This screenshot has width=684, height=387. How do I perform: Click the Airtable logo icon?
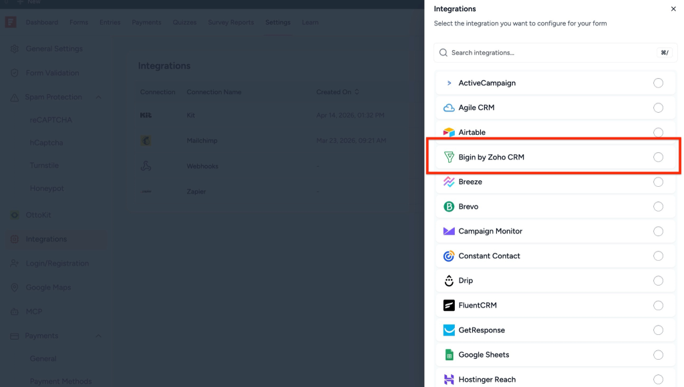[x=449, y=132]
